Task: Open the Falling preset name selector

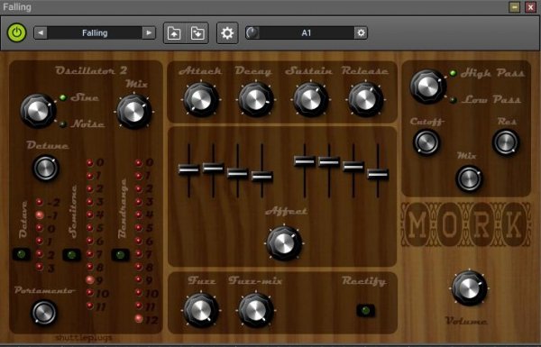Action: point(95,33)
